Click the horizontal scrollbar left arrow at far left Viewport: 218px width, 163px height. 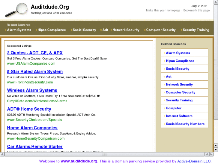coord(2,154)
